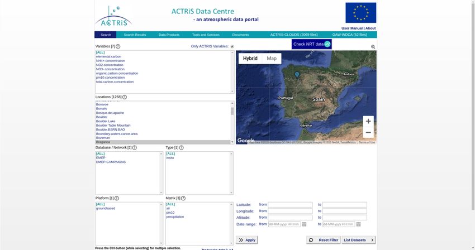This screenshot has height=250, width=475.
Task: Open the Documents menu
Action: 240,35
